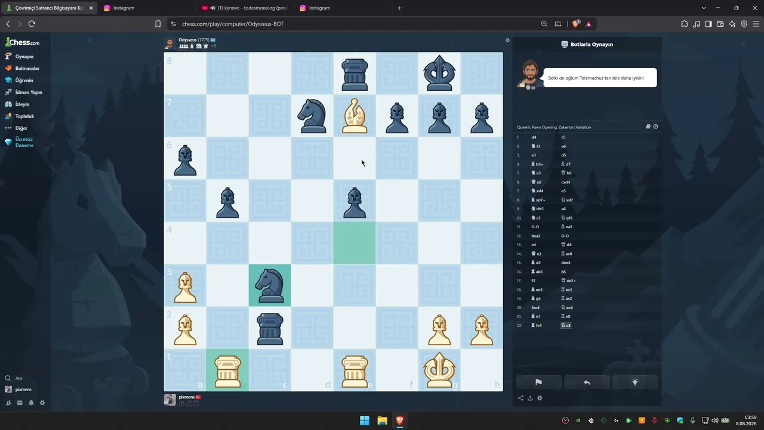The image size is (764, 430).
Task: Select move 20 white fxe4
Action: tap(535, 308)
